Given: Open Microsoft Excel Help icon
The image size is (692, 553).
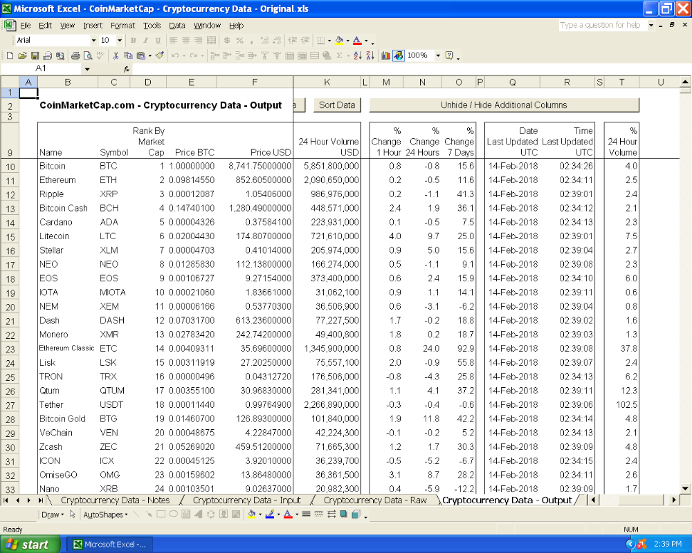Looking at the screenshot, I should coord(449,55).
